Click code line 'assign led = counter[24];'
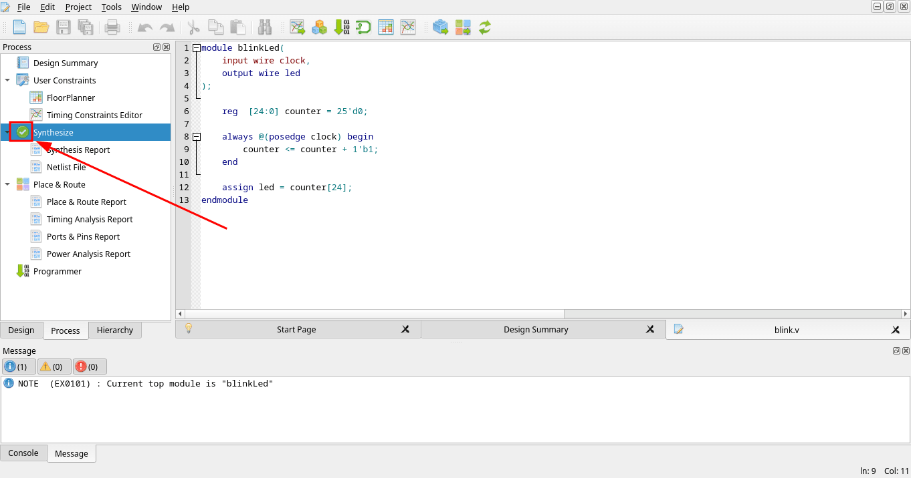The height and width of the screenshot is (478, 911). [287, 188]
